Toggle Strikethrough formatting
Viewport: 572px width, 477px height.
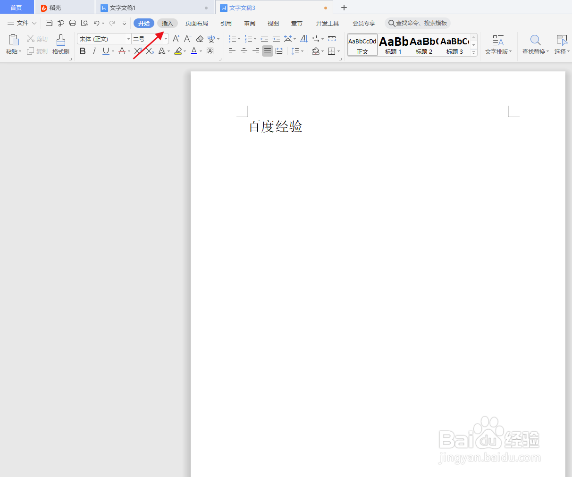pos(122,51)
